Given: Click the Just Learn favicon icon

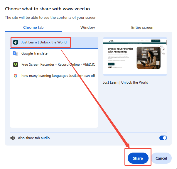Looking at the screenshot, I should coord(16,42).
